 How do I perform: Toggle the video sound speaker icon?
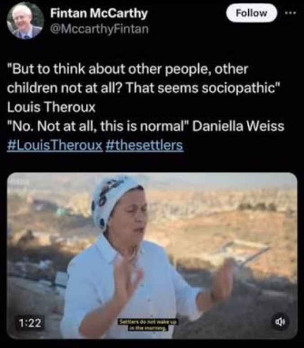pos(281,321)
